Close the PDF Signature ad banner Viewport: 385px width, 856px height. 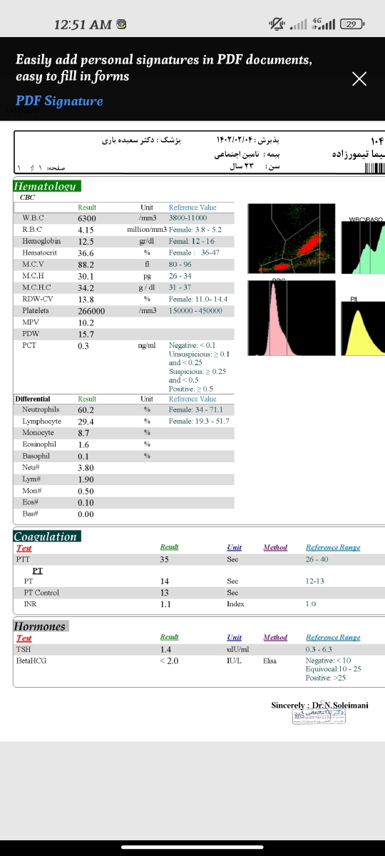(x=360, y=78)
